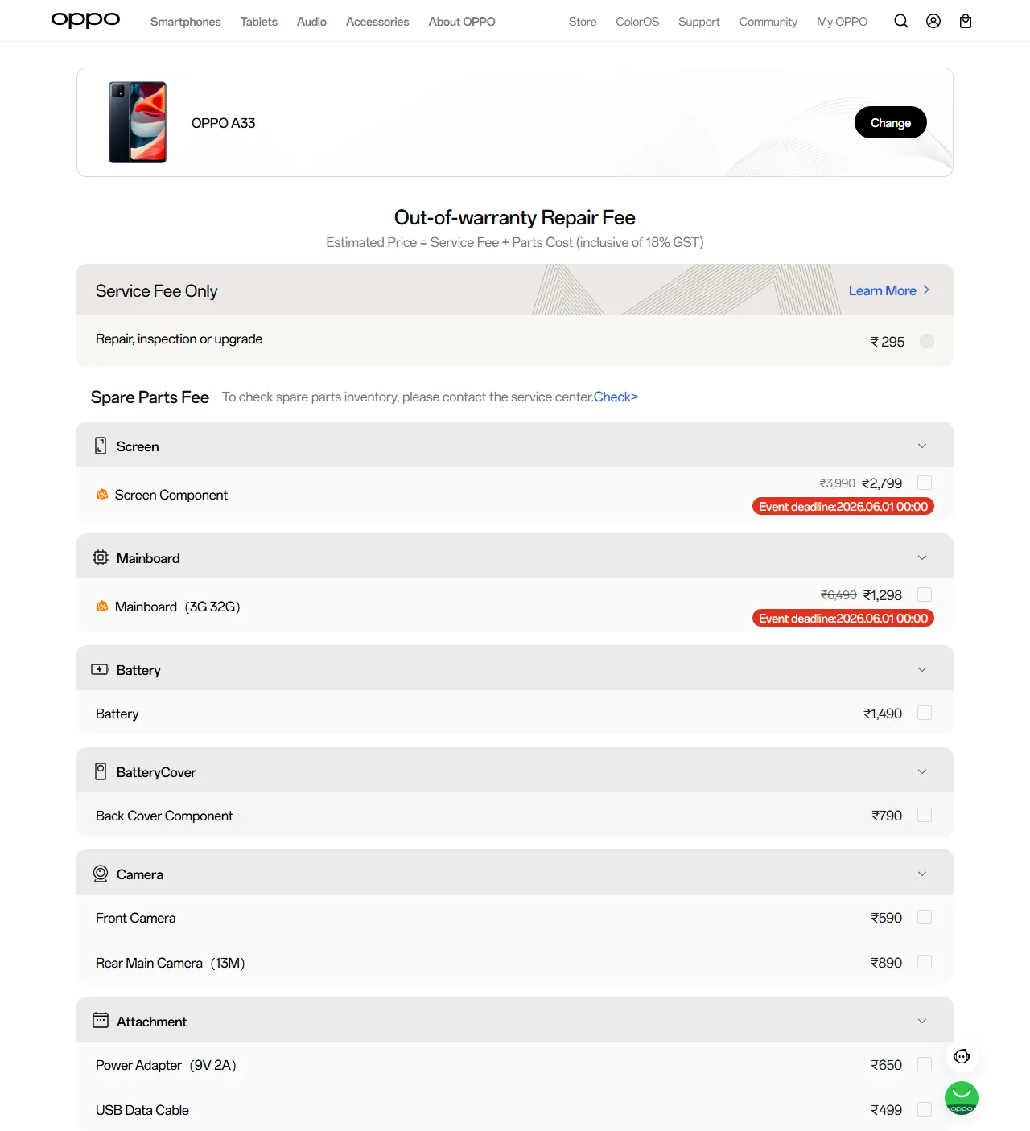
Task: Check the Screen Component checkbox
Action: pyautogui.click(x=925, y=483)
